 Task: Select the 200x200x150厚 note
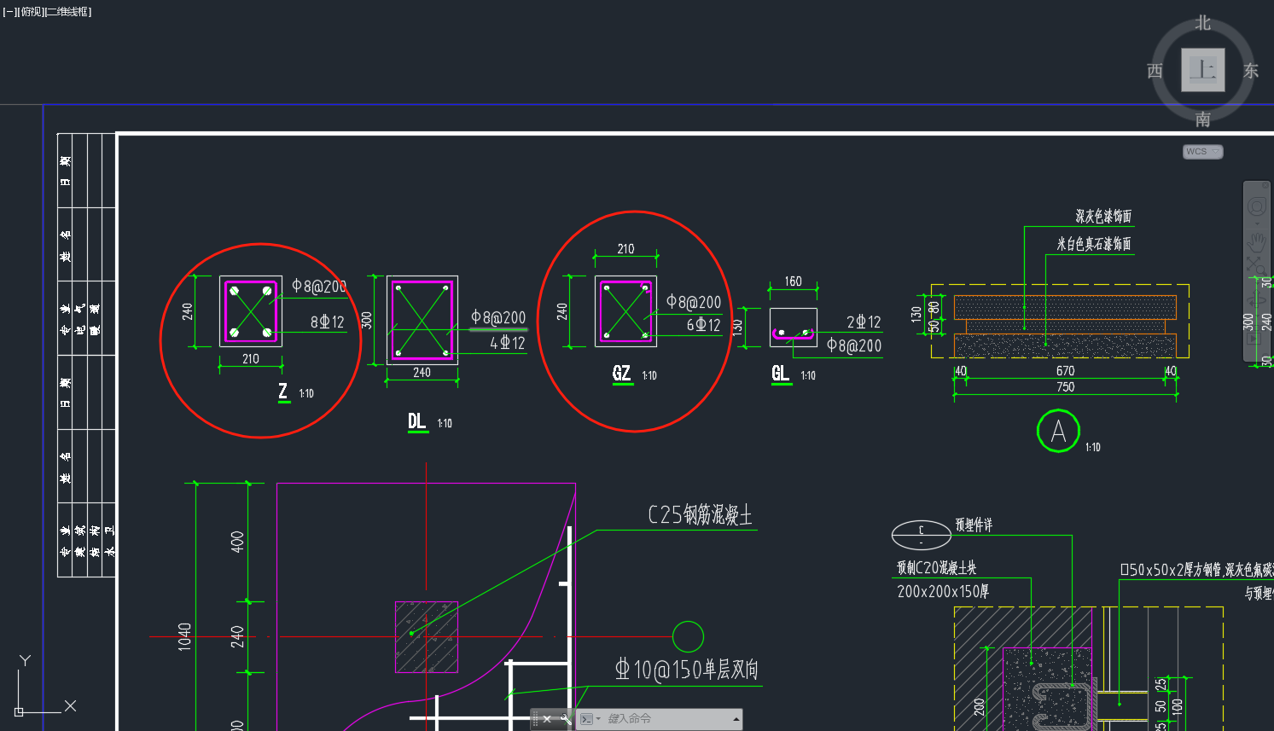(943, 591)
